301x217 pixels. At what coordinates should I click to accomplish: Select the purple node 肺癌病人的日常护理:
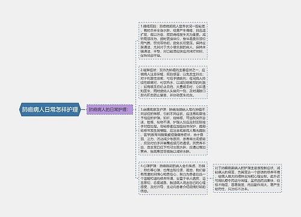point(110,110)
